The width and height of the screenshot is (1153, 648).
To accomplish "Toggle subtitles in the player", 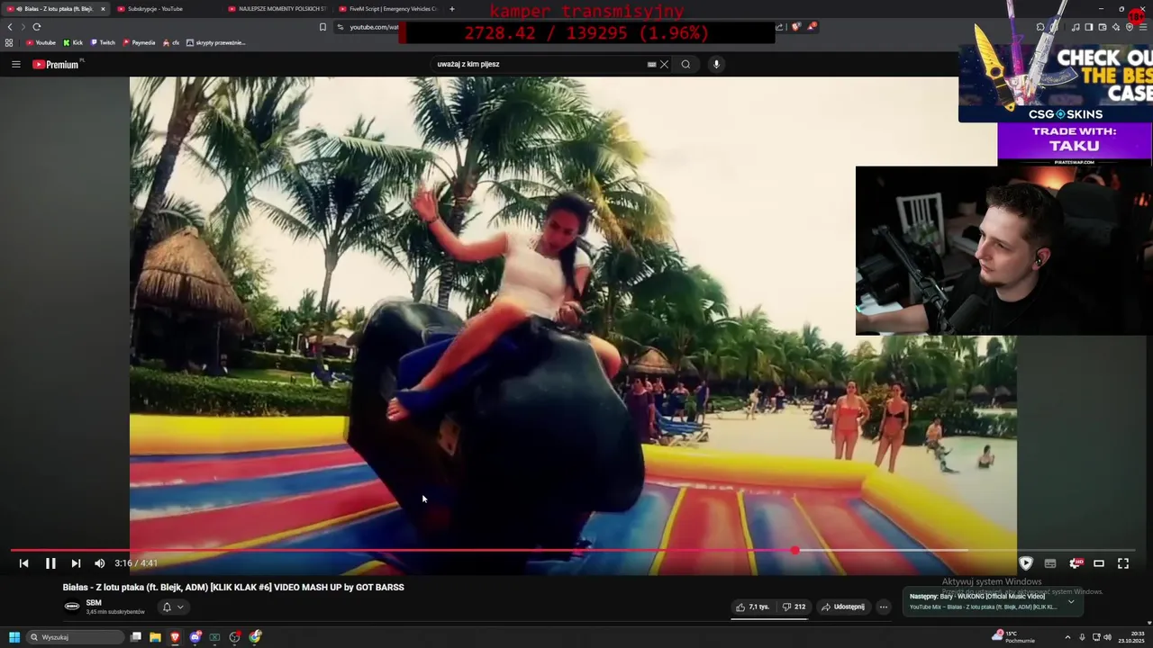I will pyautogui.click(x=1050, y=563).
